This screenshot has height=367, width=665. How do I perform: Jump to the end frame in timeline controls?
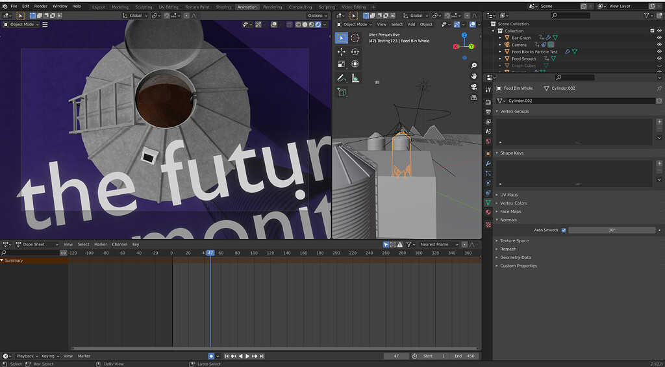click(262, 356)
